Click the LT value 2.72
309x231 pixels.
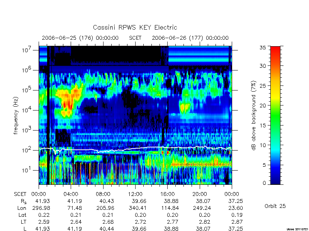pos(141,222)
